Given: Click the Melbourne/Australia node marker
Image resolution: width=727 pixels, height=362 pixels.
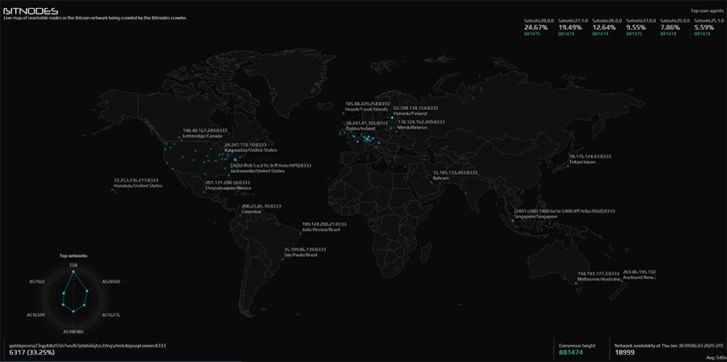Looking at the screenshot, I should point(576,283).
